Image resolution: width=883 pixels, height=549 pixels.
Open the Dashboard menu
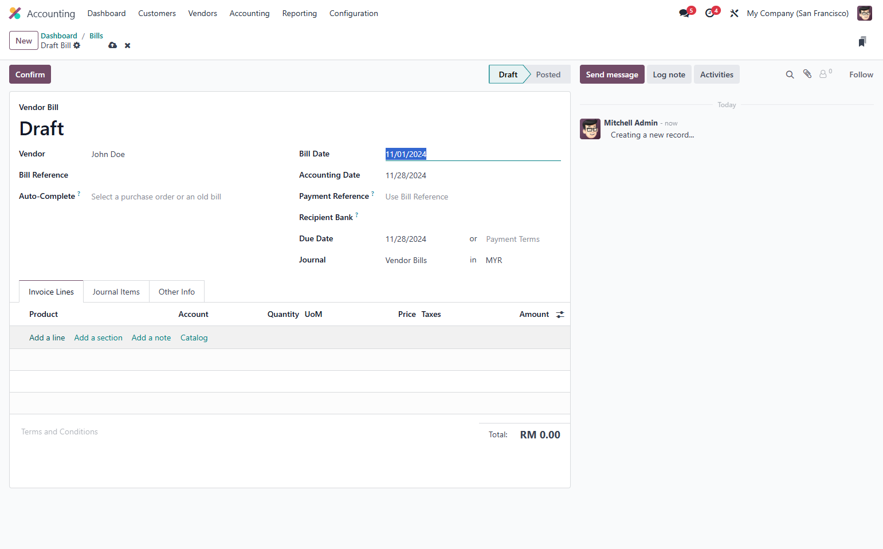tap(107, 13)
